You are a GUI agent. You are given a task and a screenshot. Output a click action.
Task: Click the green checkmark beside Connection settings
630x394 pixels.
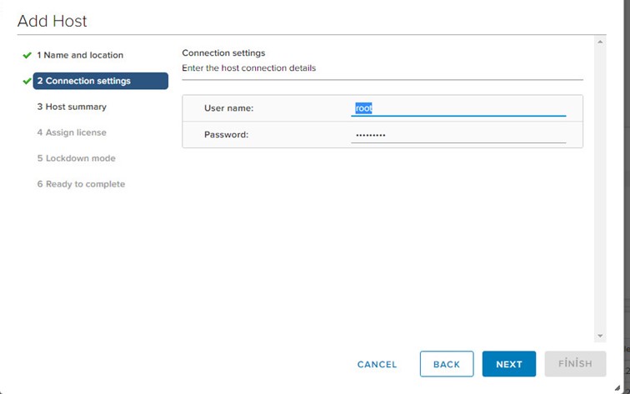pyautogui.click(x=27, y=81)
